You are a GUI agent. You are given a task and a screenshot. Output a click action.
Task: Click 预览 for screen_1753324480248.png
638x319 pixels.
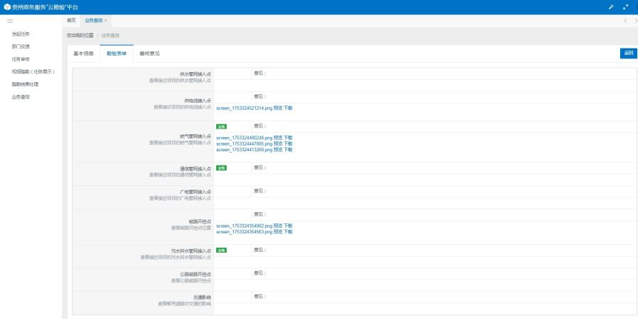(278, 137)
